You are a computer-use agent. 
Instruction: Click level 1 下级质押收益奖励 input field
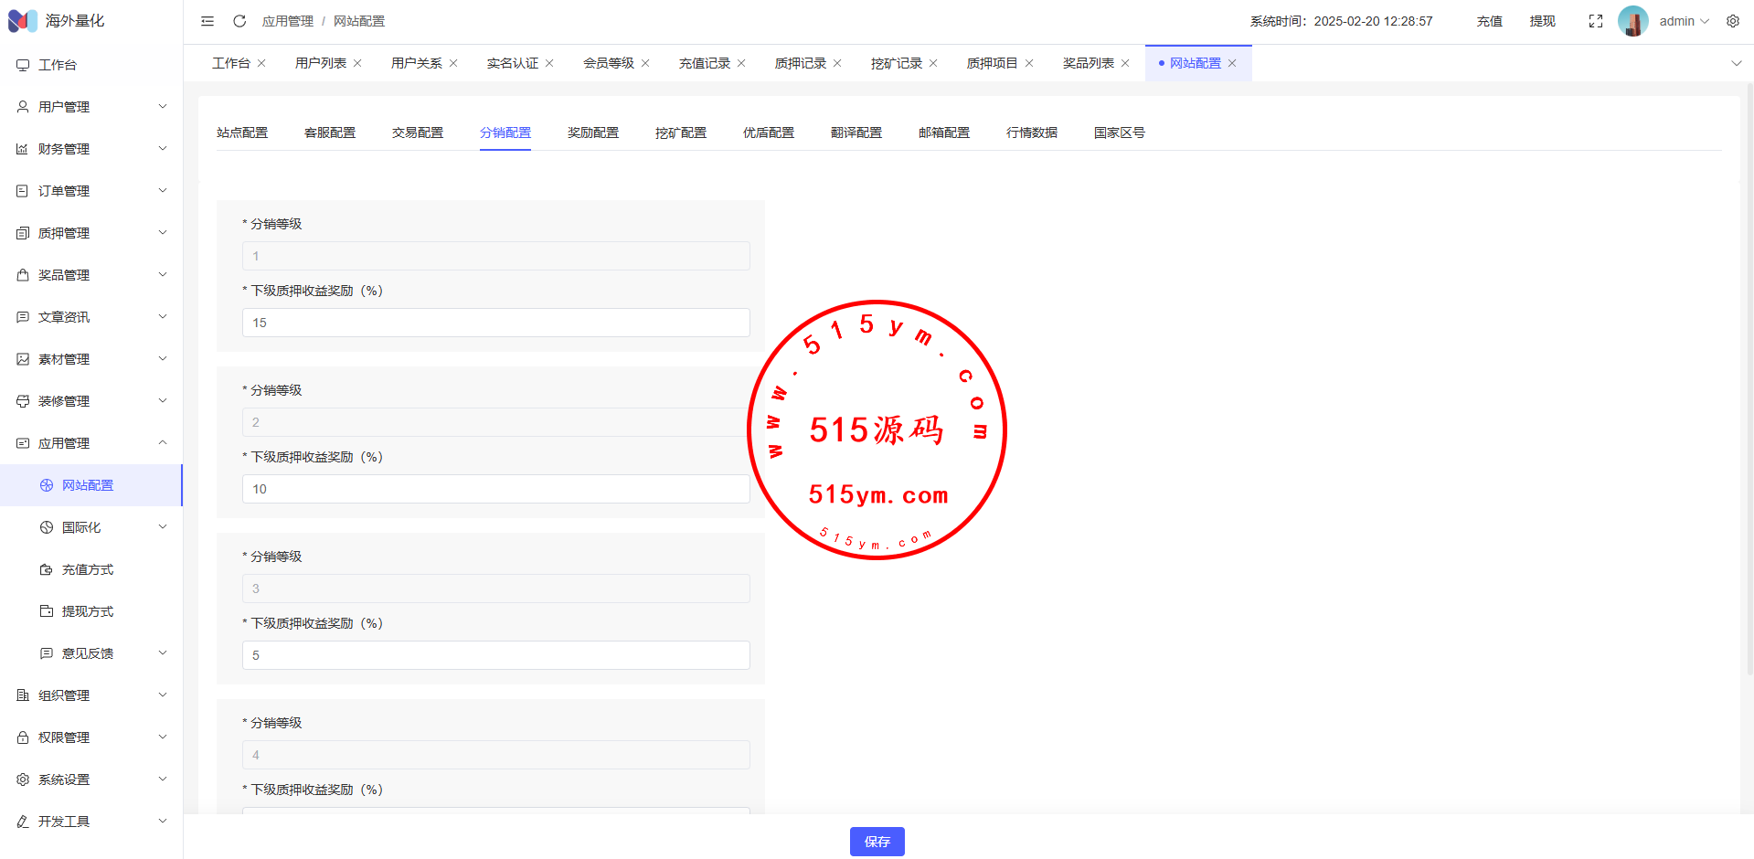pos(495,323)
